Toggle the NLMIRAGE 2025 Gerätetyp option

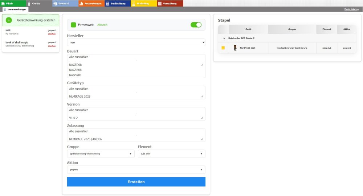(x=136, y=96)
